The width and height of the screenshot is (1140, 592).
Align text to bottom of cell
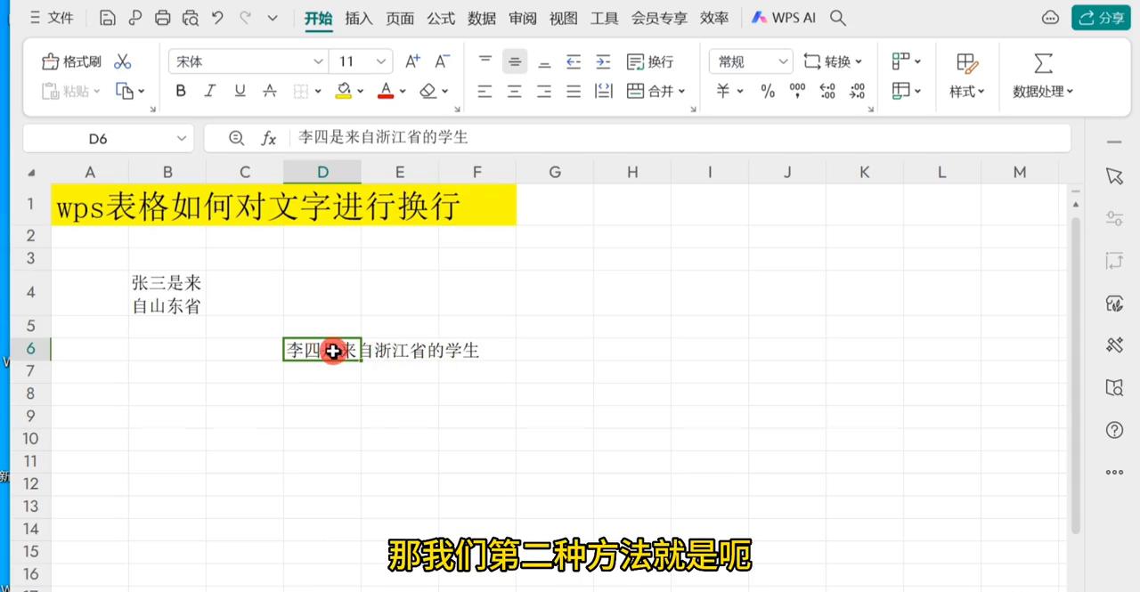(544, 61)
